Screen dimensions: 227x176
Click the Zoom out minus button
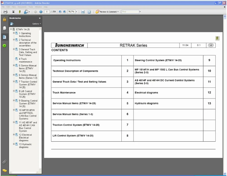pyautogui.click(x=60, y=12)
